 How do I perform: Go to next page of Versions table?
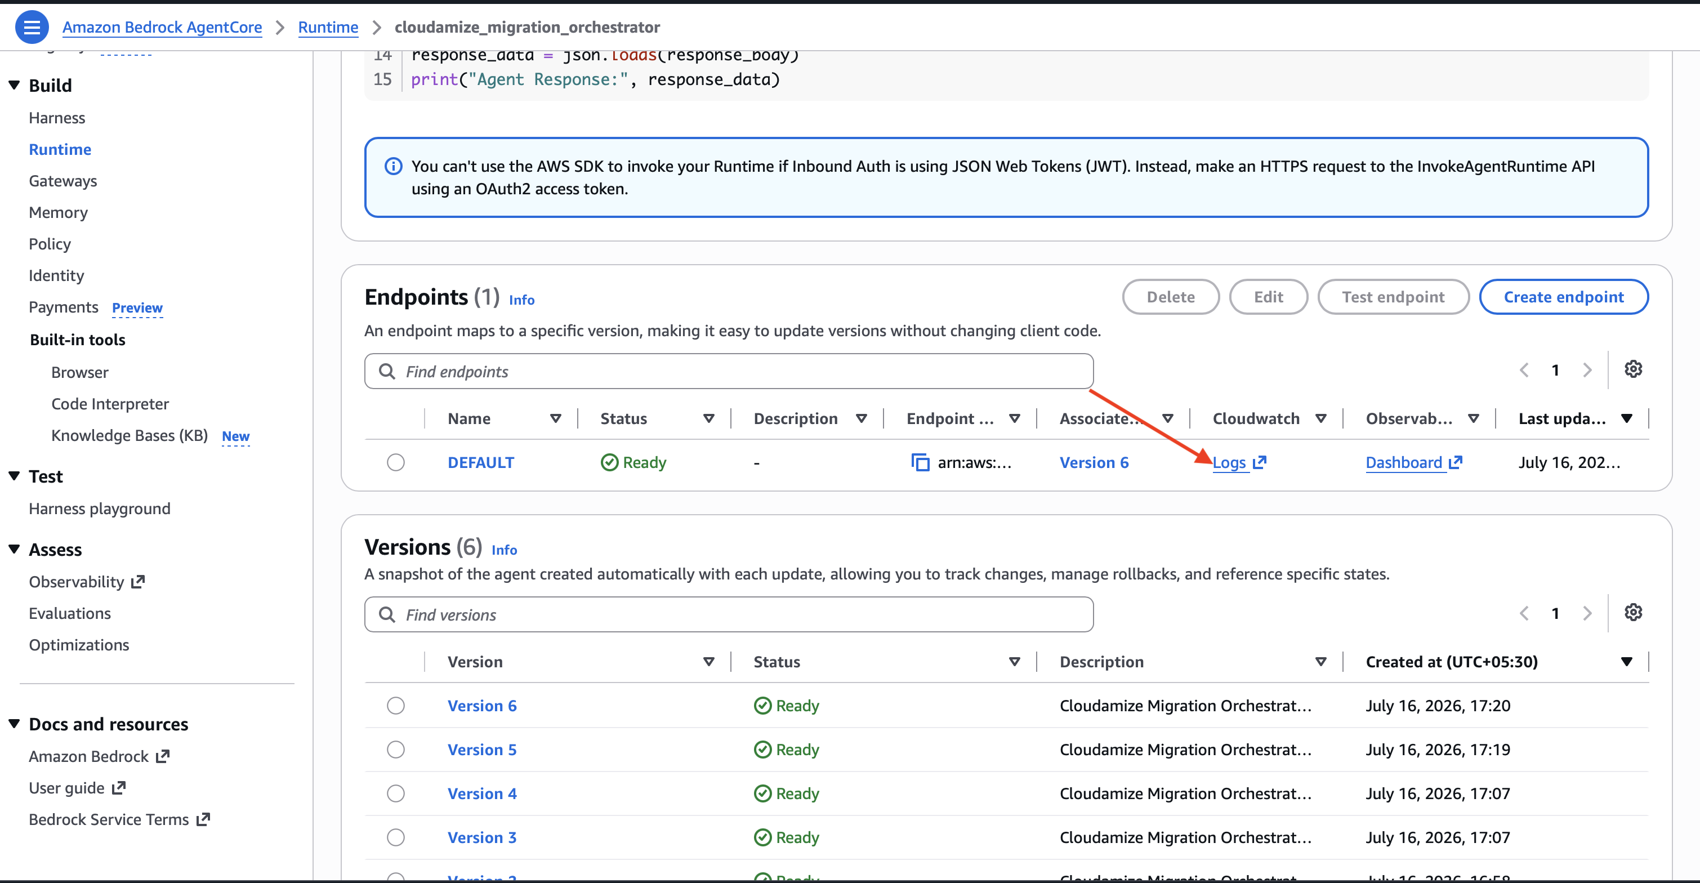(1587, 614)
